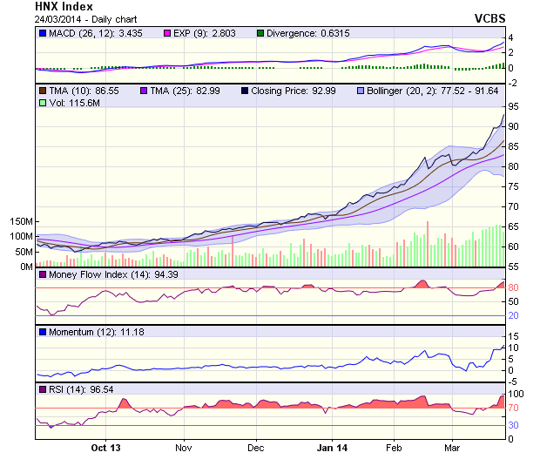Select the Money Flow Index legend swatch

(42, 275)
